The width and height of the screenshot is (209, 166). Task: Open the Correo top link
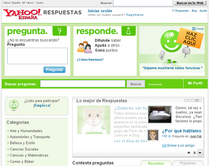[x=40, y=3]
